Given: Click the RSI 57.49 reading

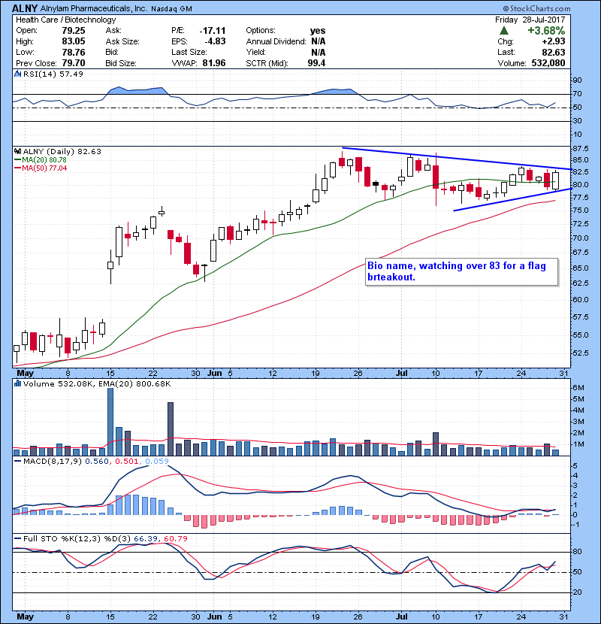Looking at the screenshot, I should 70,74.
